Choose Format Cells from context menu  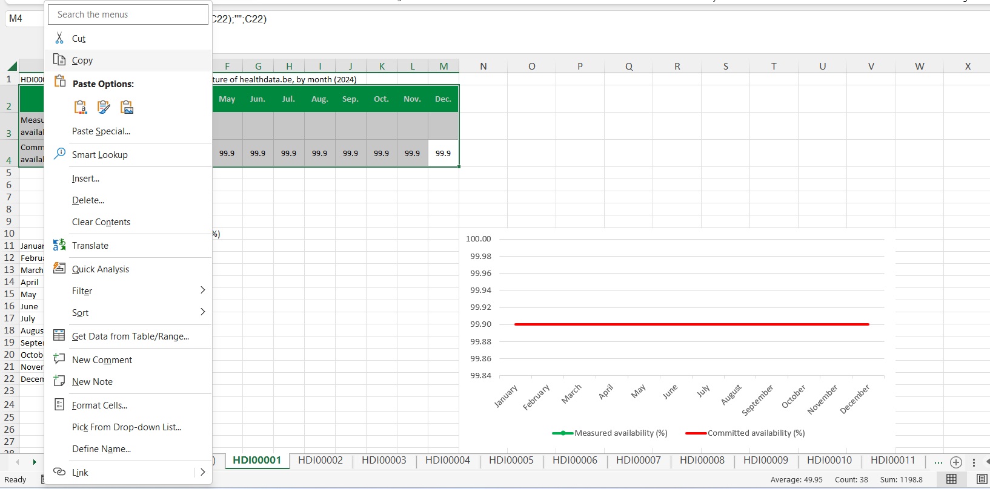click(99, 405)
